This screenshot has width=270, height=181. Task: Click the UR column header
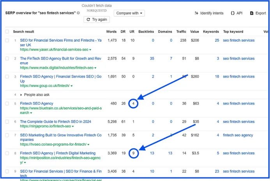(x=132, y=31)
